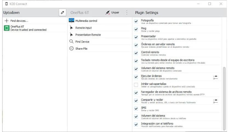Viewport: 229px width, 132px height.
Task: Toggle the Volumen del sistema checkbox
Action: 136,116
